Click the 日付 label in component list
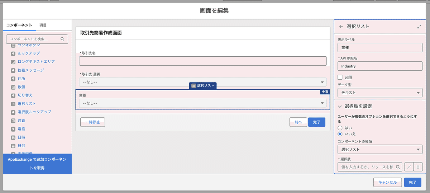 point(21,146)
